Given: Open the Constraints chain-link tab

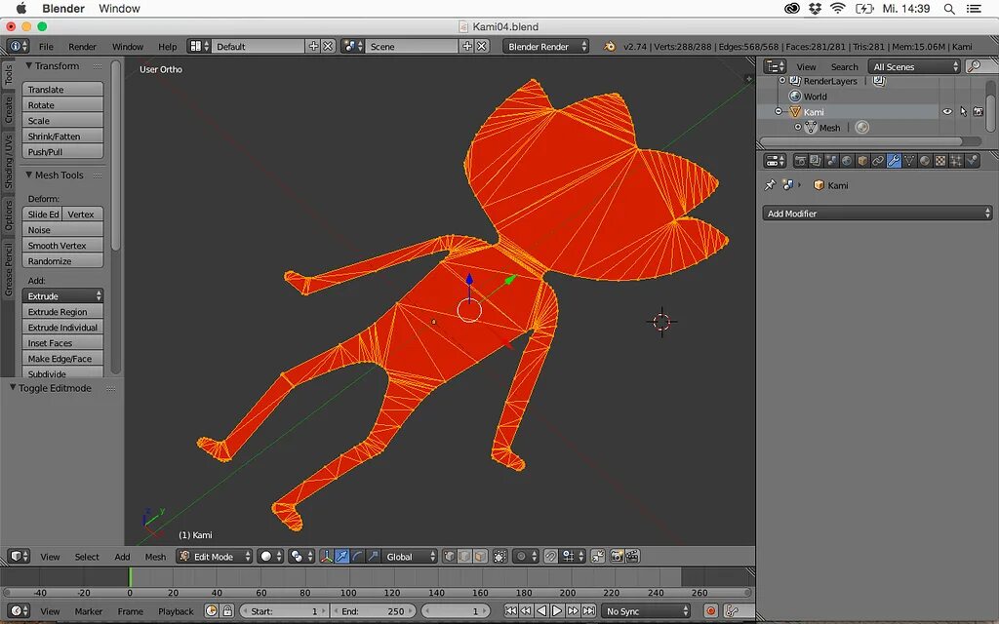Looking at the screenshot, I should pos(878,161).
